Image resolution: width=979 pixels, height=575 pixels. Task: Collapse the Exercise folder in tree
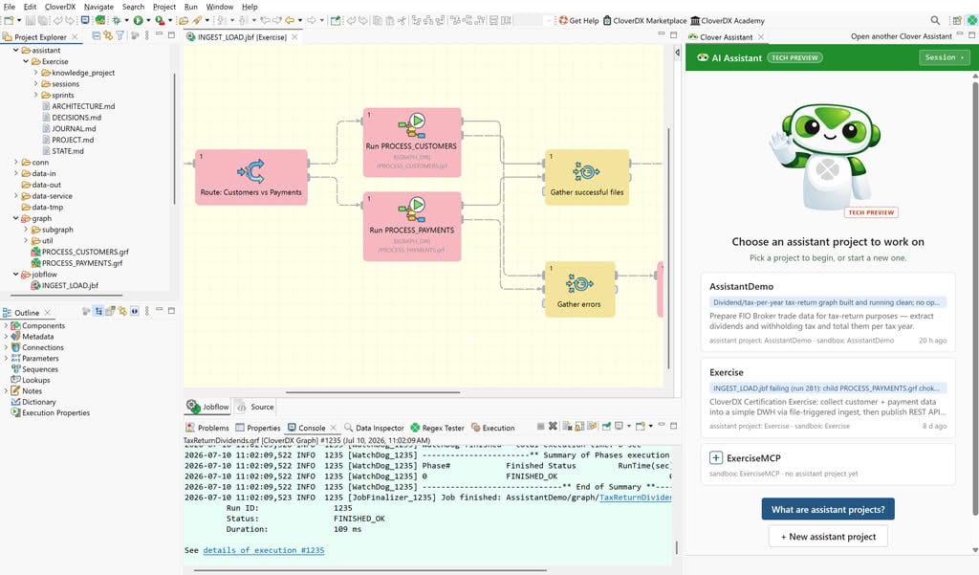[26, 61]
